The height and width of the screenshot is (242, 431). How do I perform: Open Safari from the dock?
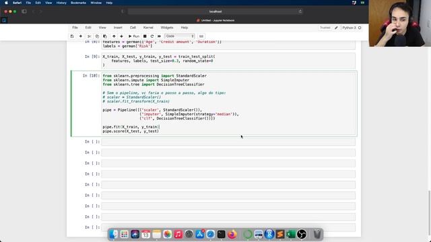pyautogui.click(x=211, y=235)
